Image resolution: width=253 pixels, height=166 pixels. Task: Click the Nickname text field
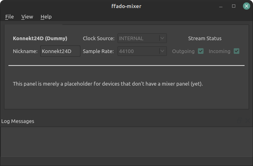click(x=60, y=51)
